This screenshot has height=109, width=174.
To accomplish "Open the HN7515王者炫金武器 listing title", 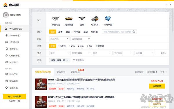I will [81, 97].
